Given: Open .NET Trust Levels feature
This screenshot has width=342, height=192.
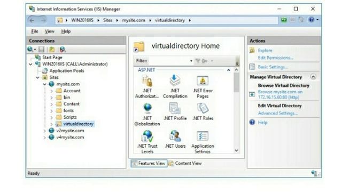Looking at the screenshot, I should tap(147, 142).
